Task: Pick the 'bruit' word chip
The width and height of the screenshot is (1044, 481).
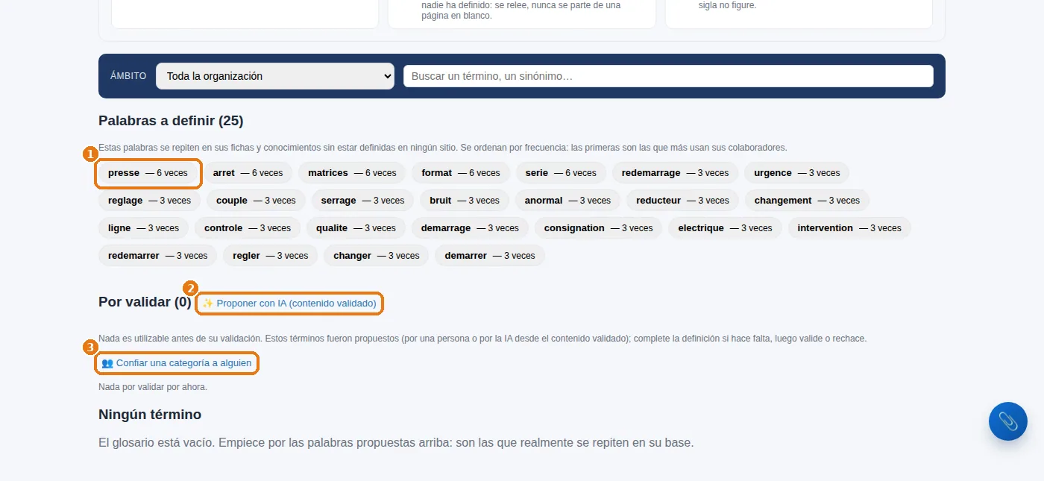Action: [x=465, y=201]
